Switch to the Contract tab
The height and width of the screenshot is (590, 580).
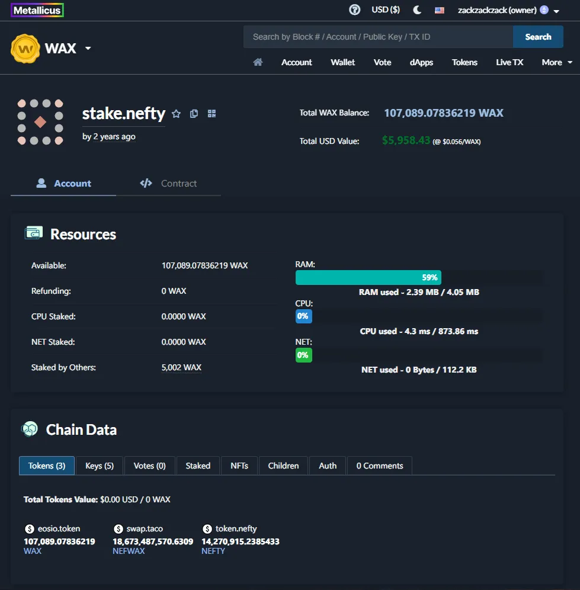coord(168,183)
